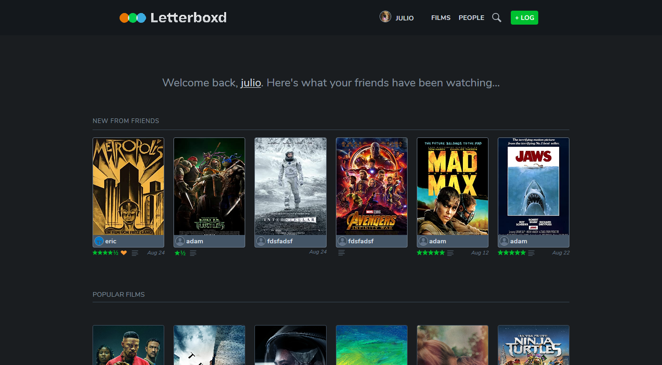This screenshot has width=662, height=365.
Task: Click eric's avatar under Metropolis
Action: [99, 241]
